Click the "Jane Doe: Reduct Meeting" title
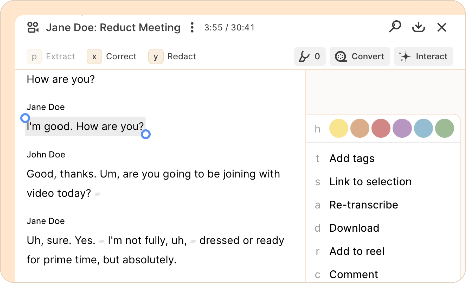The height and width of the screenshot is (283, 466). [113, 27]
